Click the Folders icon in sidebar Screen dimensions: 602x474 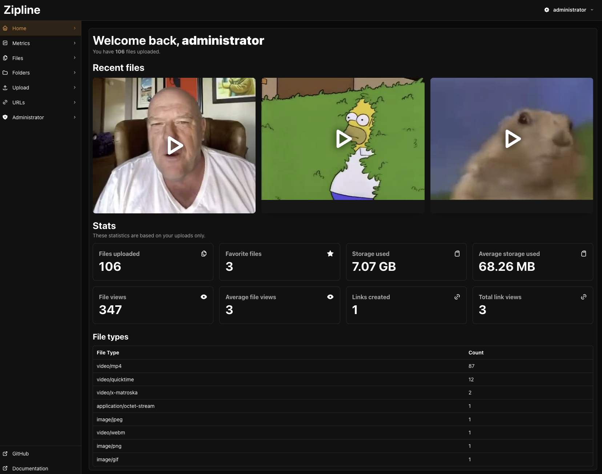click(5, 73)
